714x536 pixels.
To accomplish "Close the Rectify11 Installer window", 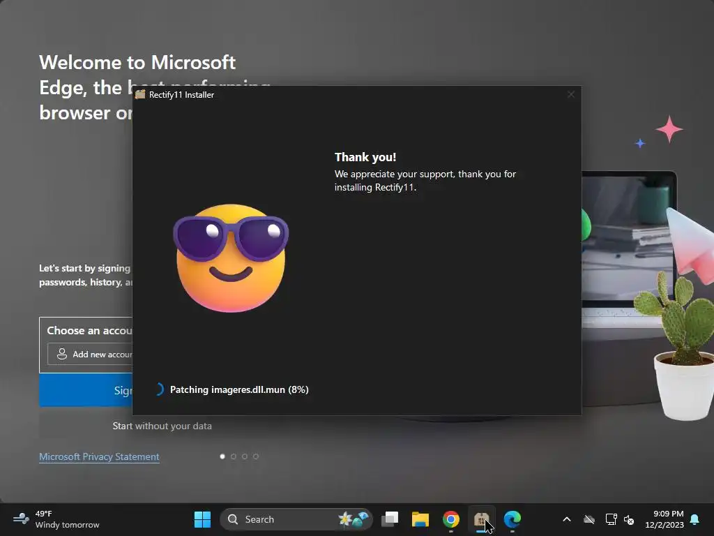I will click(x=571, y=94).
